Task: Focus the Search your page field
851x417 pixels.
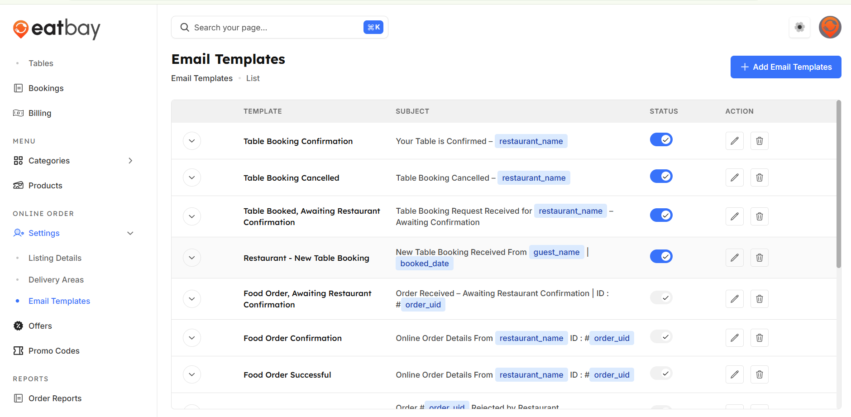Action: [276, 28]
